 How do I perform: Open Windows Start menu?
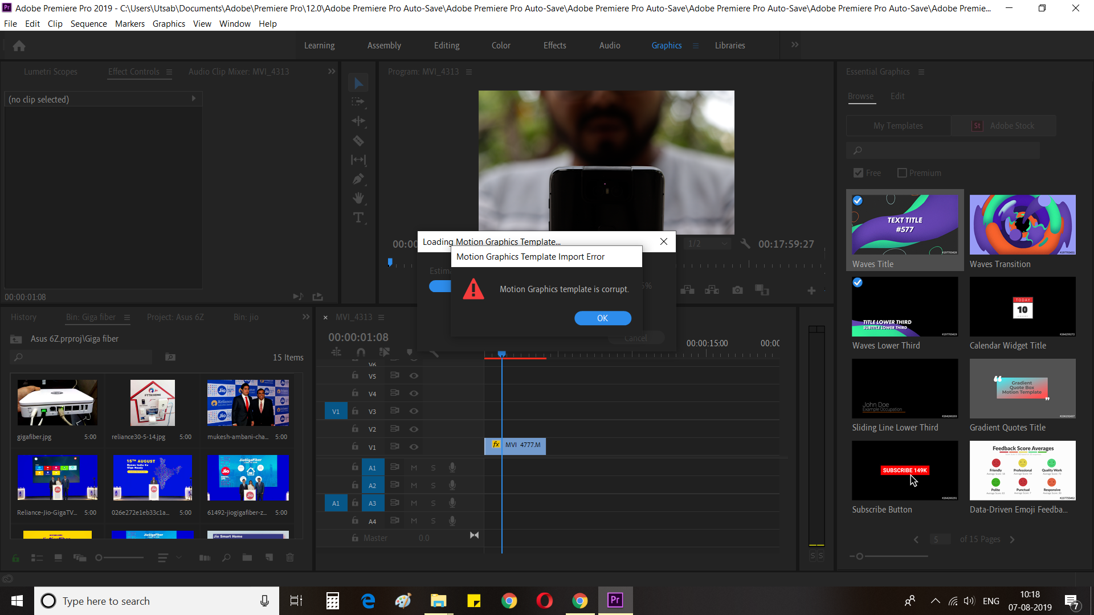17,601
